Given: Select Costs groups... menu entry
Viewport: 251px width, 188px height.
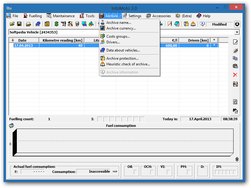Looking at the screenshot, I should pos(129,36).
